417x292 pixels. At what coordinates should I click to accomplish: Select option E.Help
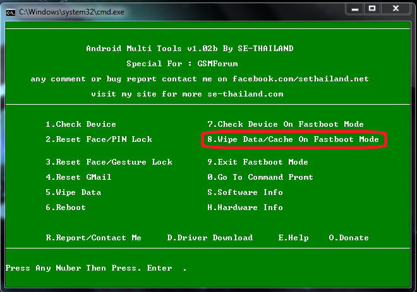(x=293, y=238)
